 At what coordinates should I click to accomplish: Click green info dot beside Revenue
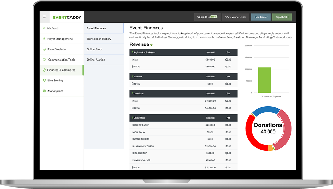tap(151, 45)
